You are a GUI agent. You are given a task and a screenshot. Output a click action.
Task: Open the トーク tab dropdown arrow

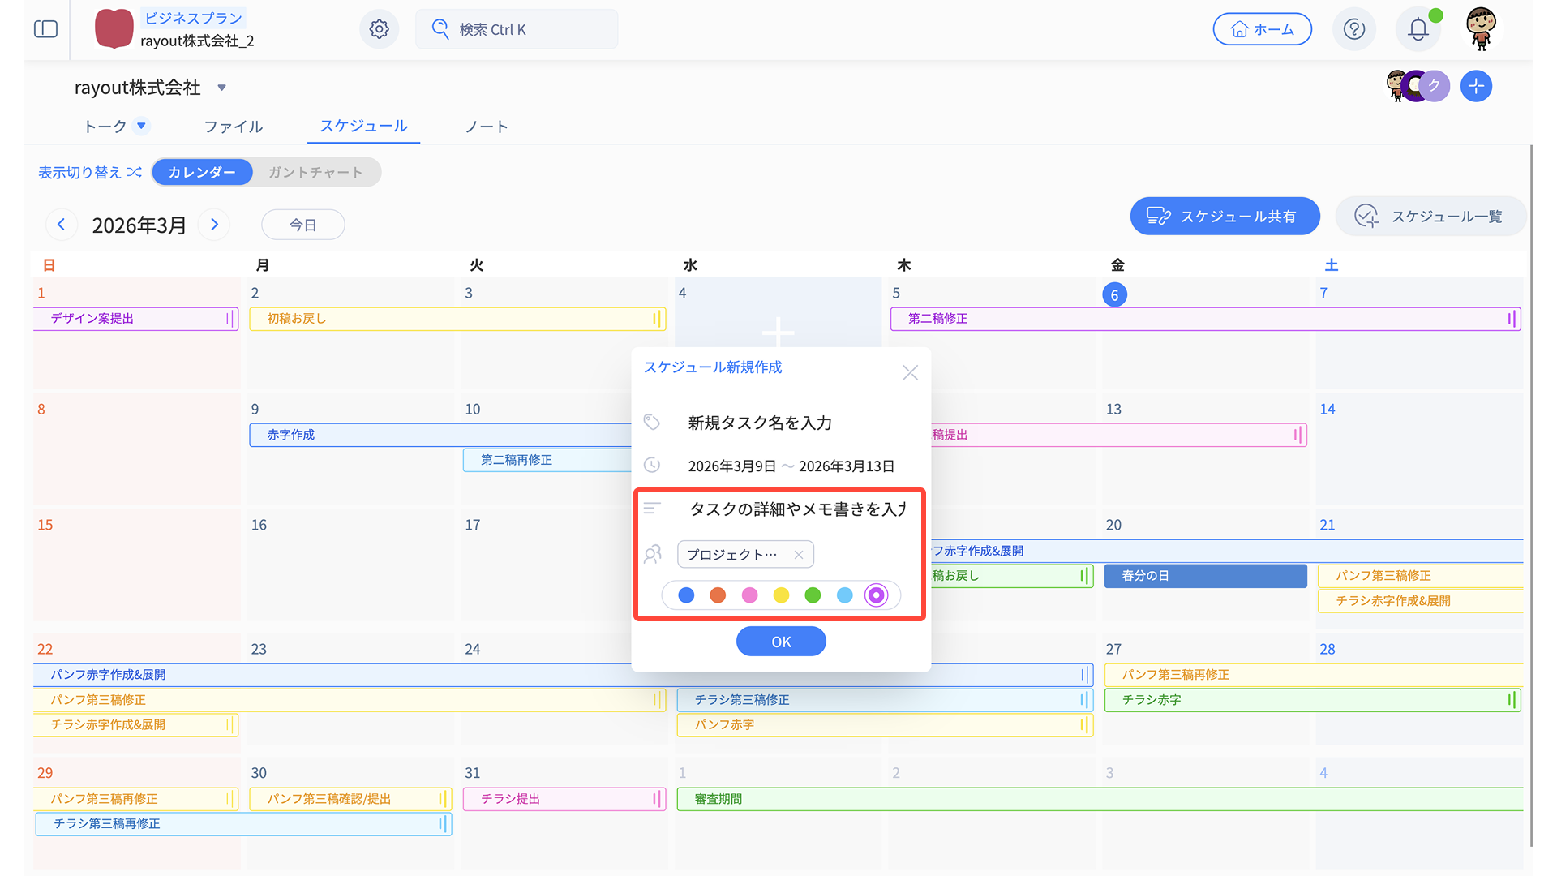(x=141, y=126)
